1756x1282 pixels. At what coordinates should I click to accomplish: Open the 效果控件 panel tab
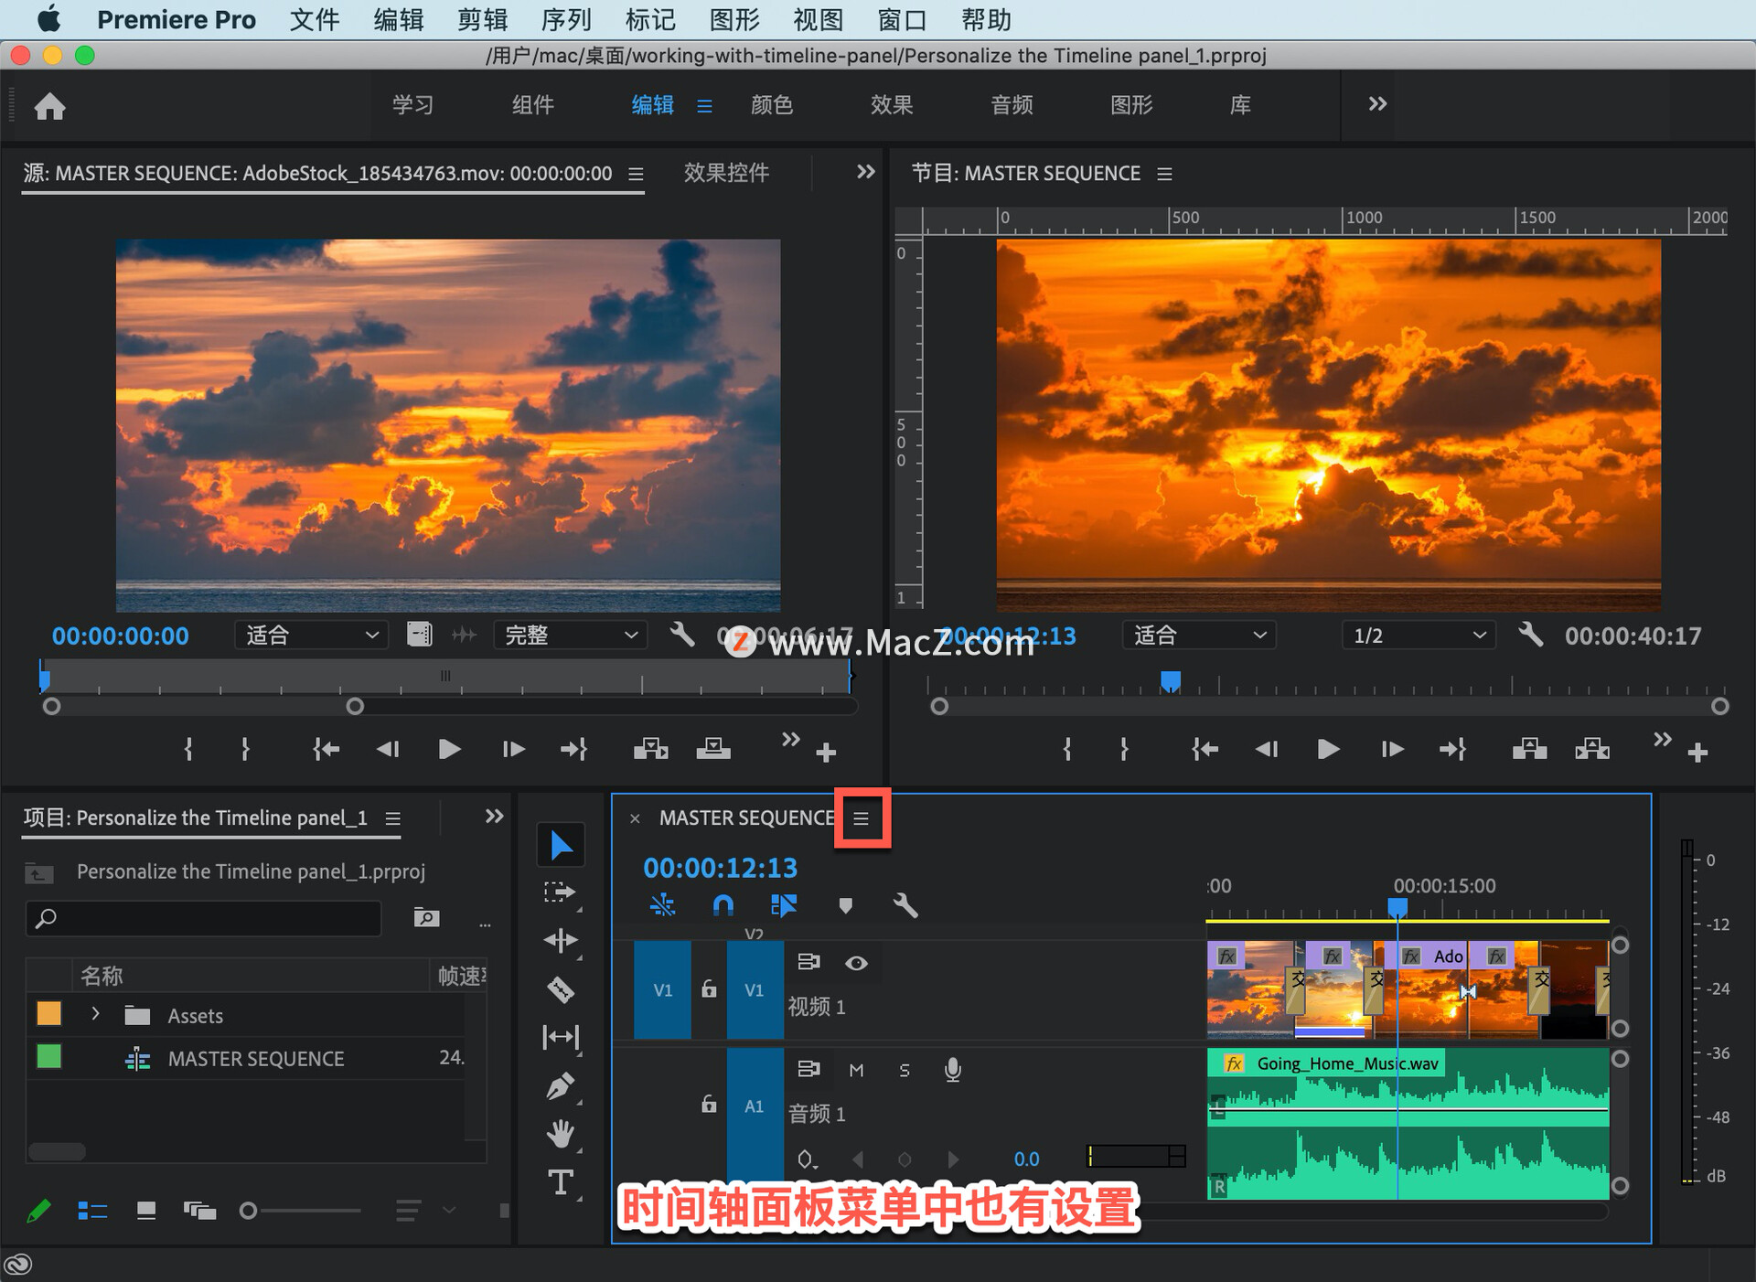click(726, 173)
